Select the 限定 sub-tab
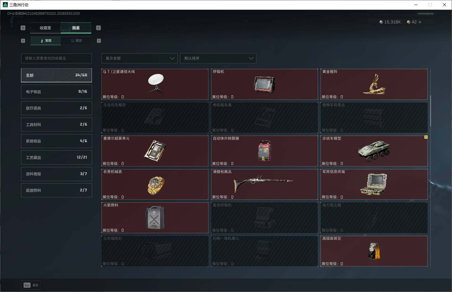This screenshot has height=292, width=452. pyautogui.click(x=76, y=41)
